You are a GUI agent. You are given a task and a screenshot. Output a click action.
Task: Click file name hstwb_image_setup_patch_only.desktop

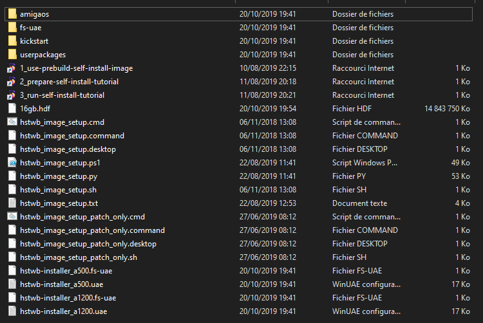(88, 245)
